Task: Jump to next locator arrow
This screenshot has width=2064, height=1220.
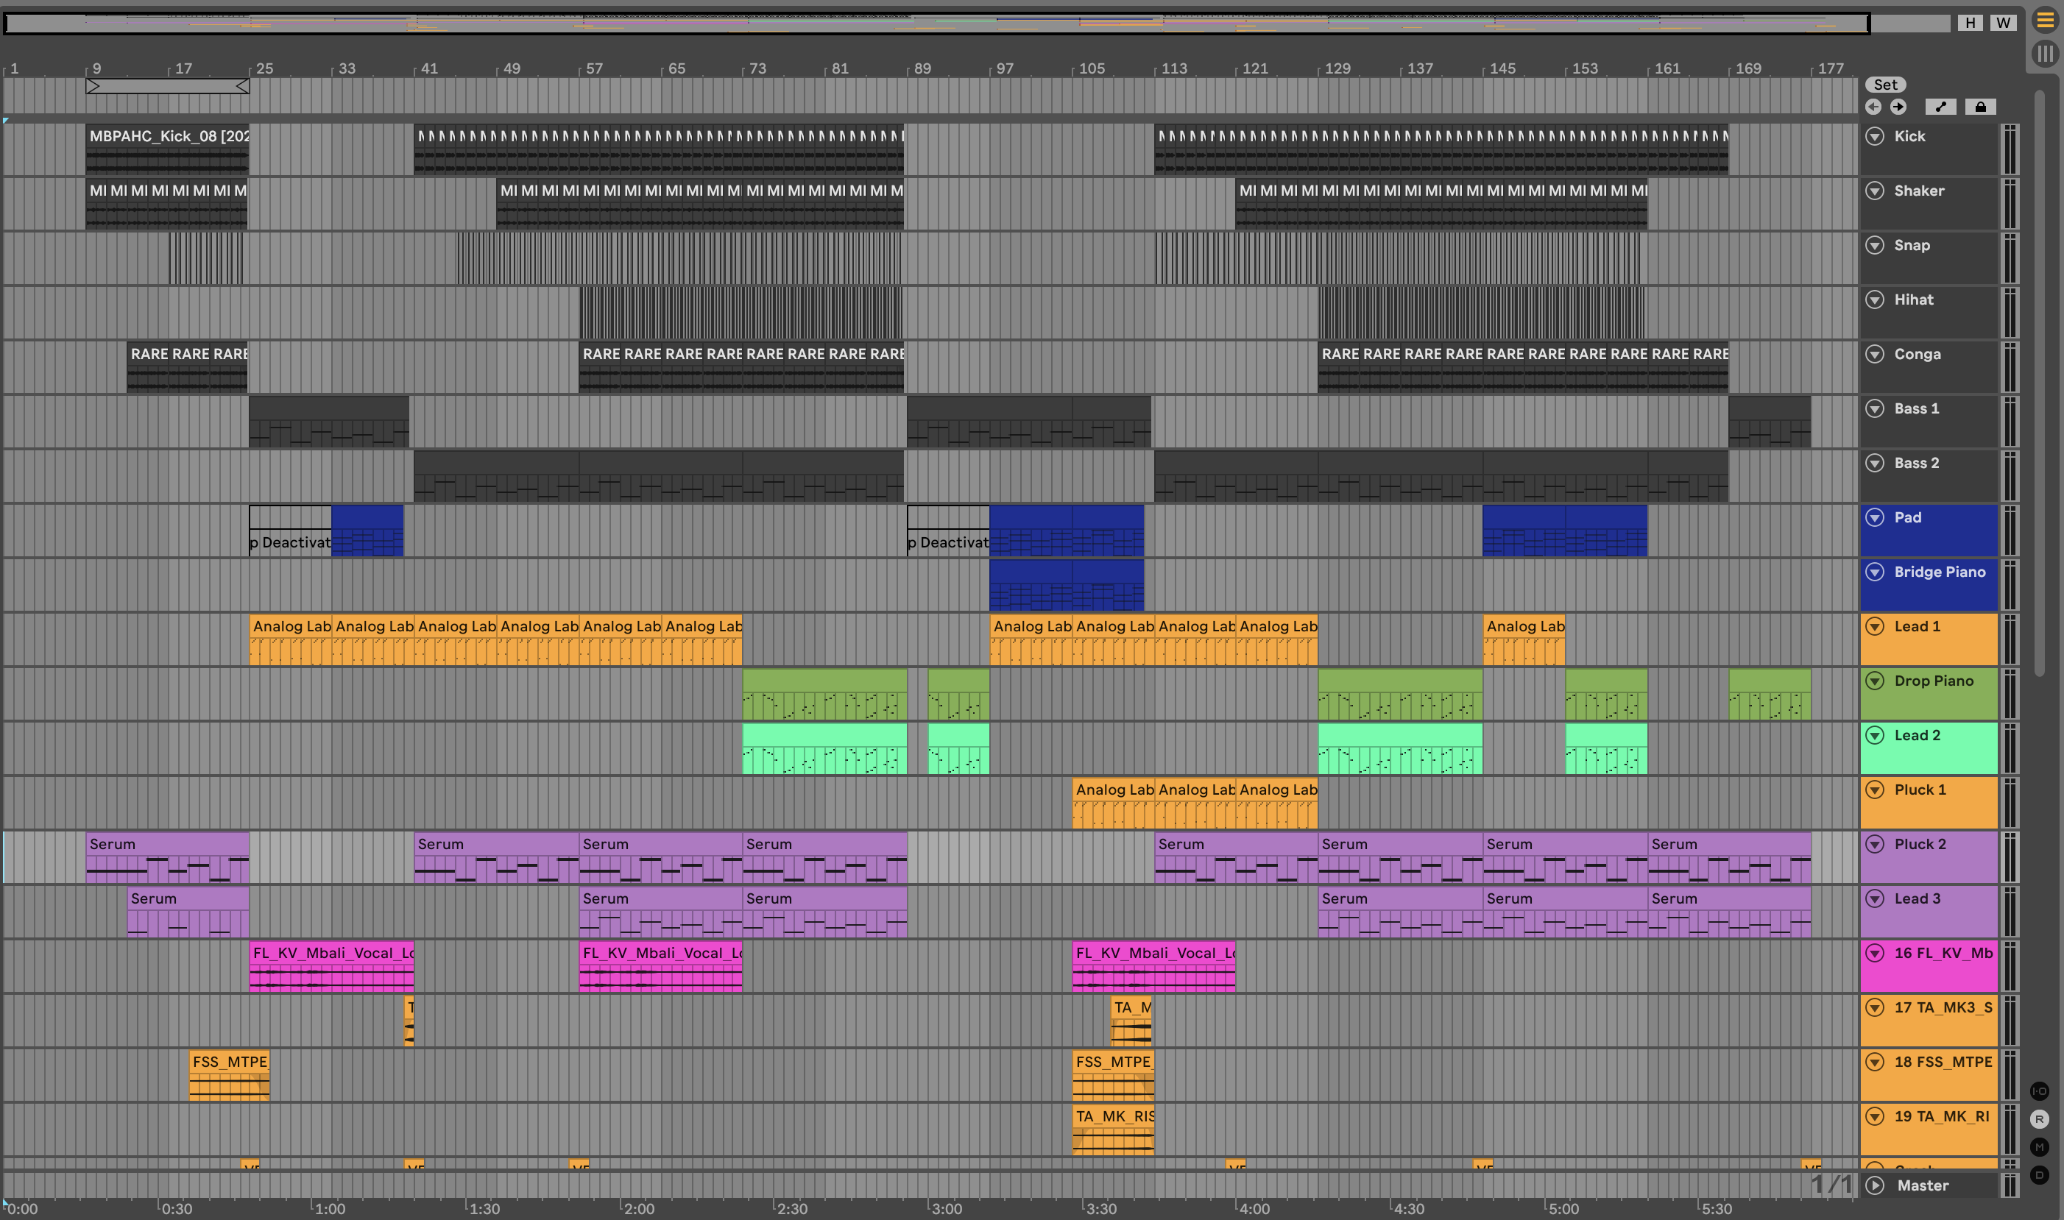Action: (x=1898, y=107)
